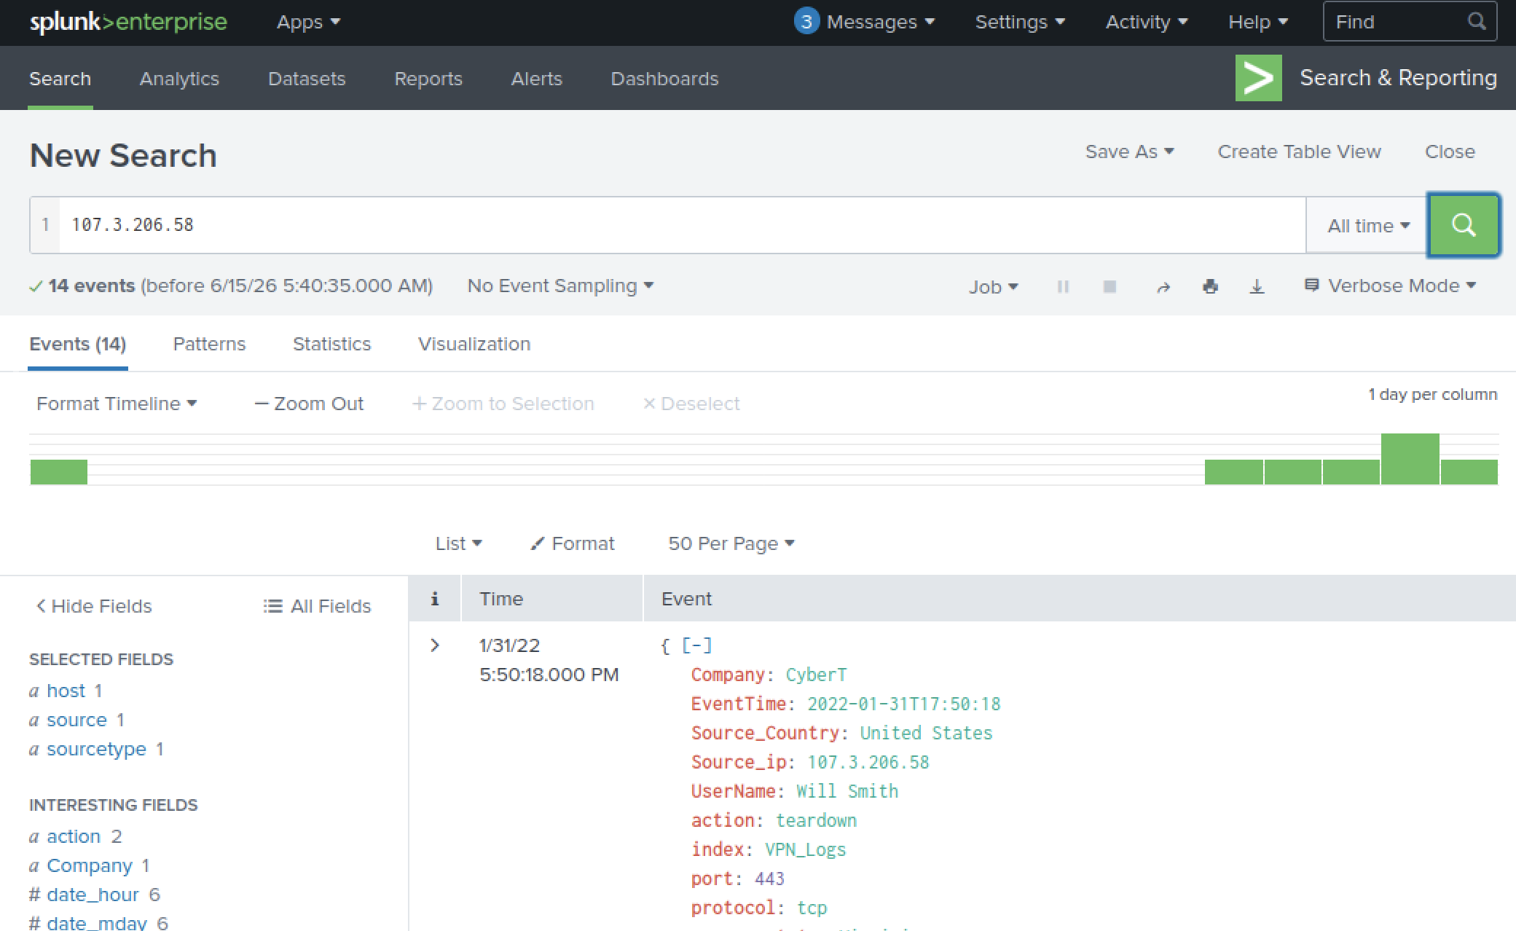Pause the search job
This screenshot has width=1516, height=931.
click(x=1063, y=287)
